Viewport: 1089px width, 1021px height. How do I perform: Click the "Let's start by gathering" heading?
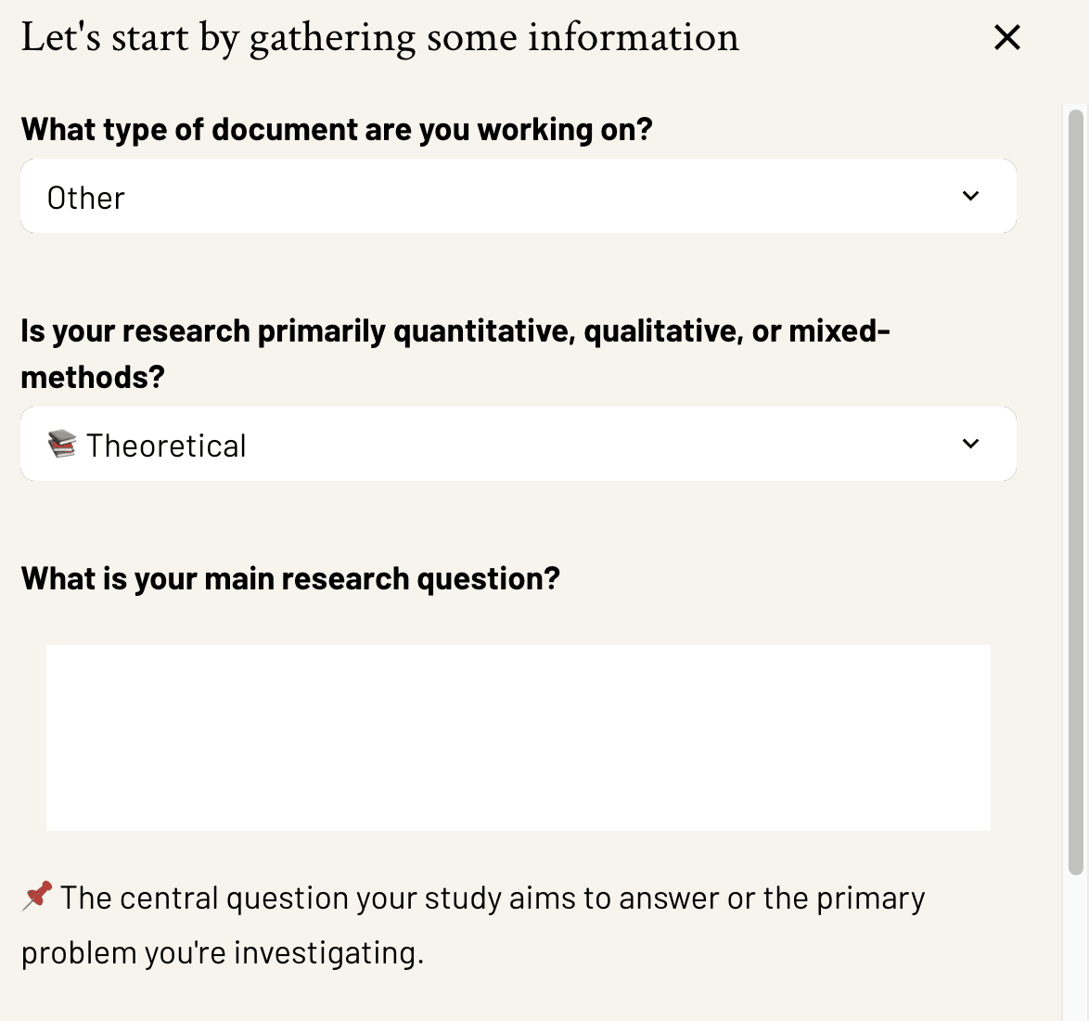(x=380, y=38)
